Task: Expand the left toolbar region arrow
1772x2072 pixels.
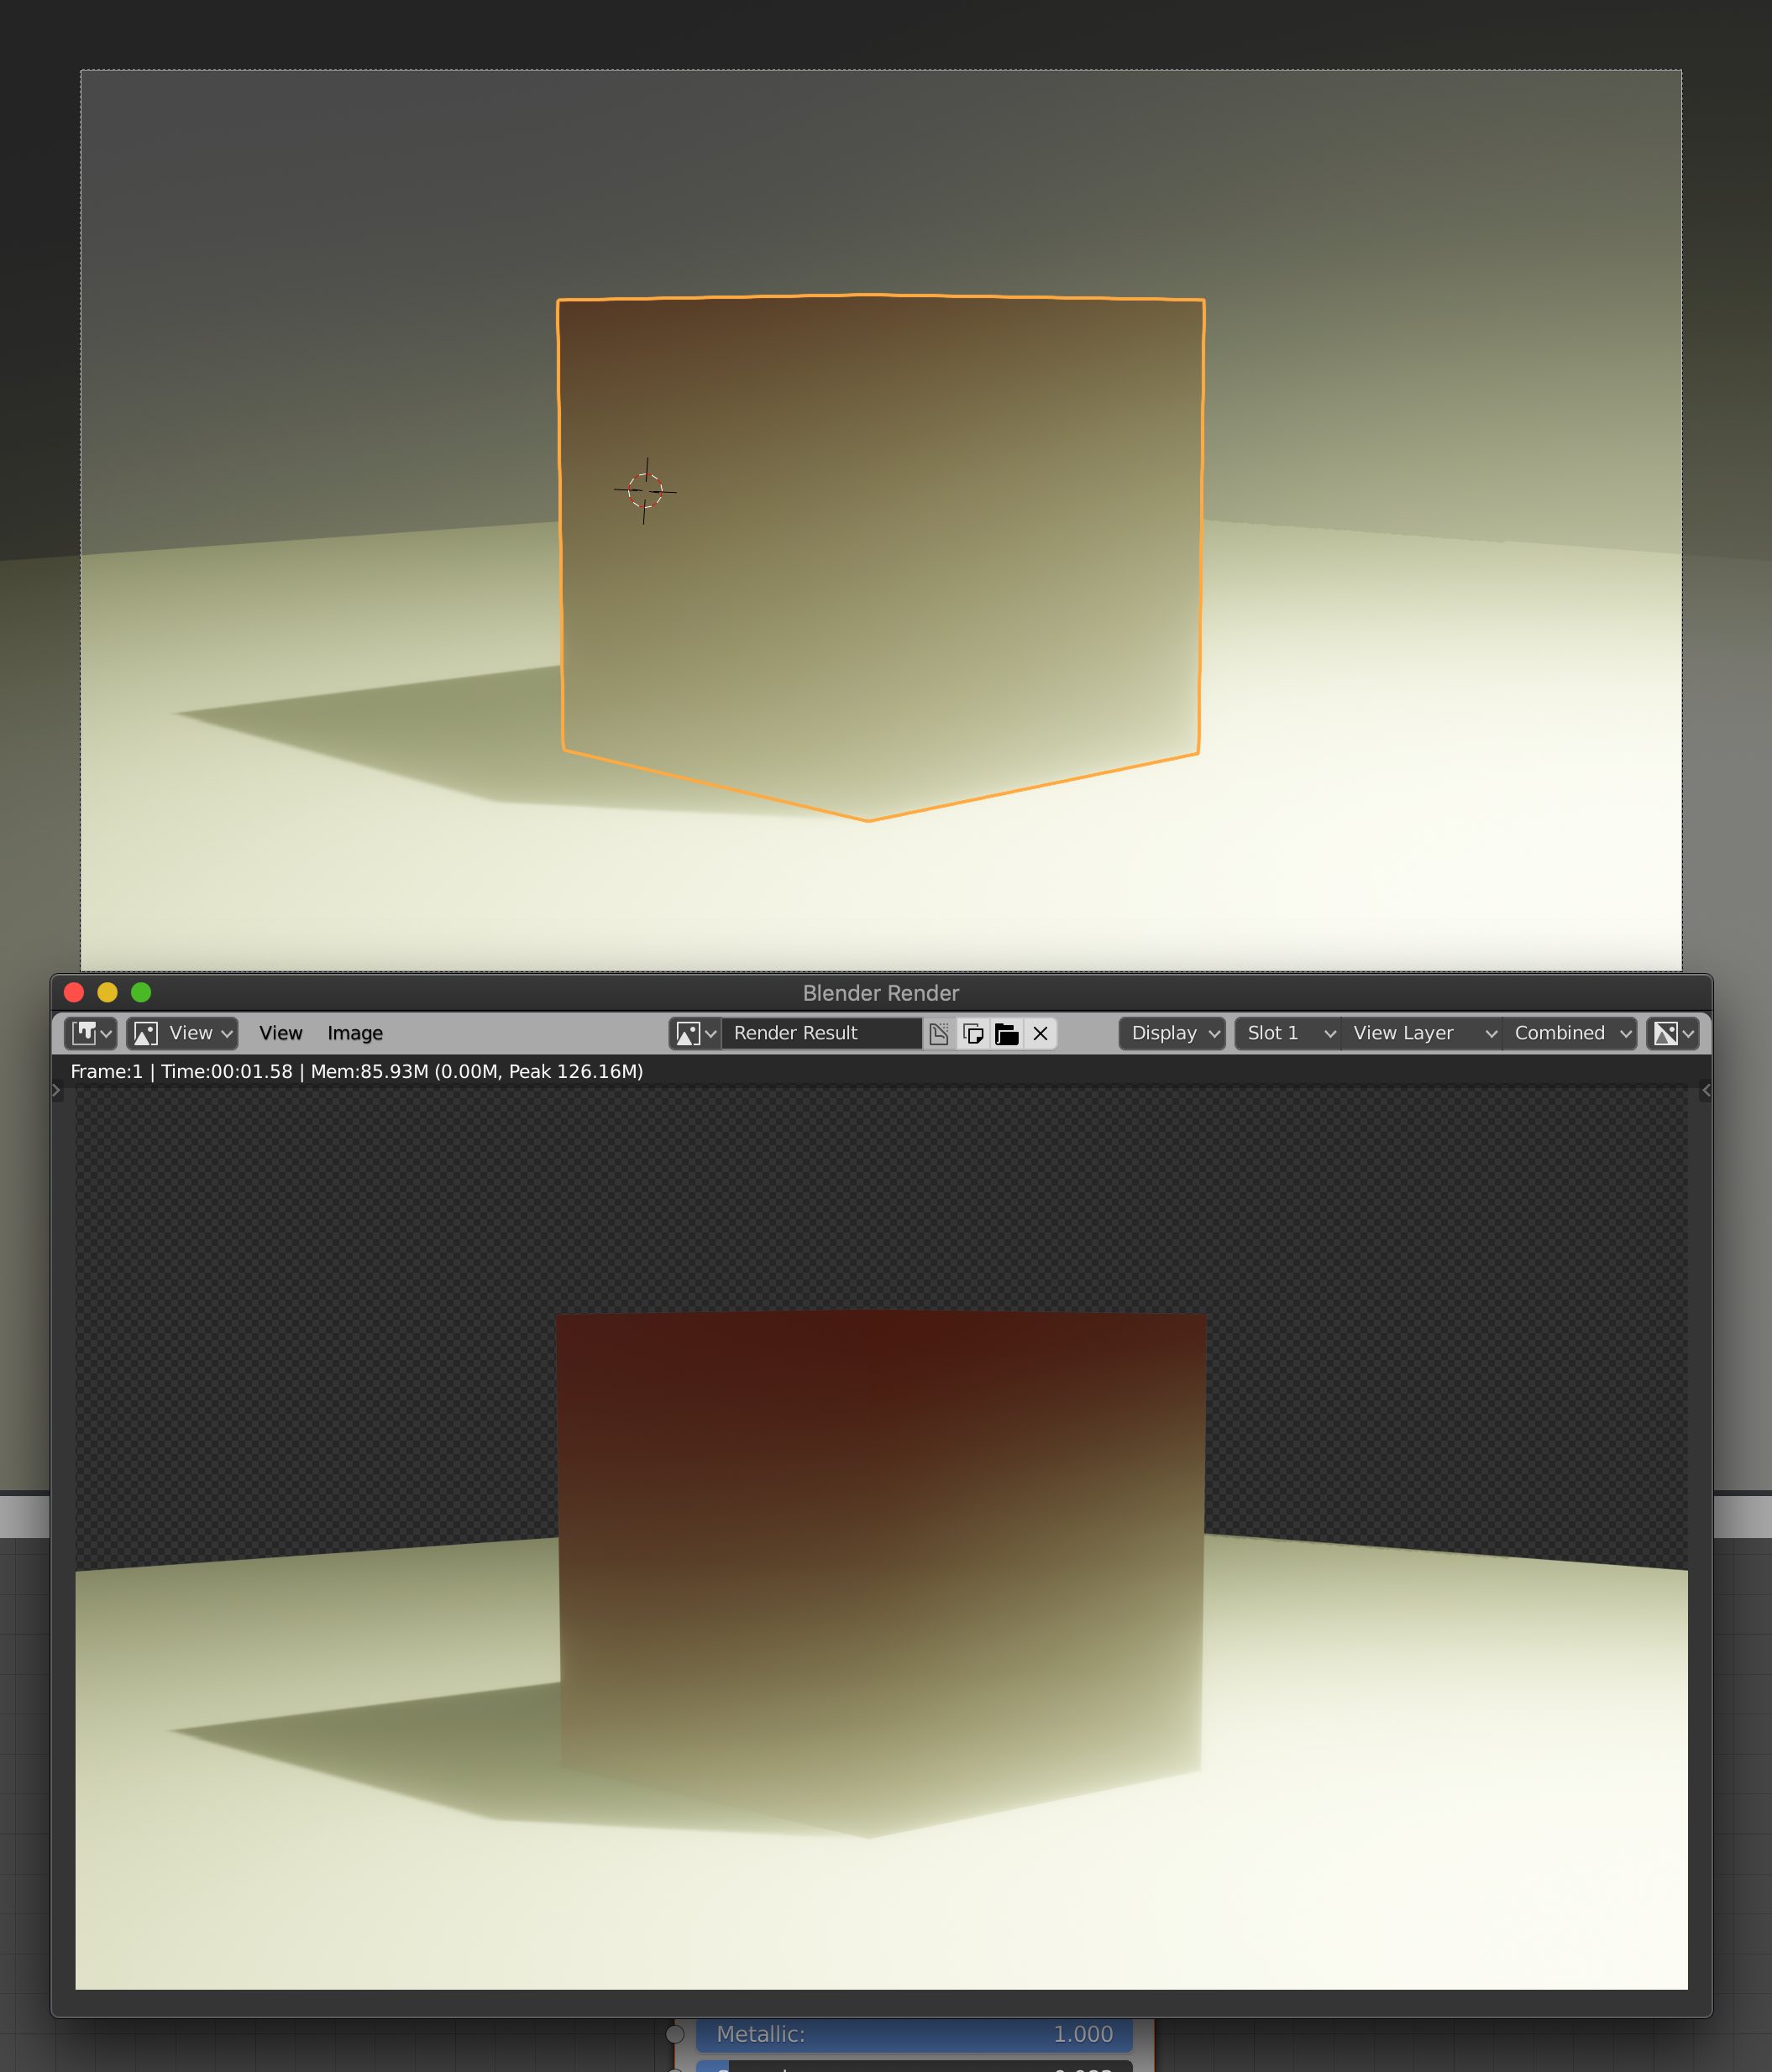Action: tap(57, 1090)
